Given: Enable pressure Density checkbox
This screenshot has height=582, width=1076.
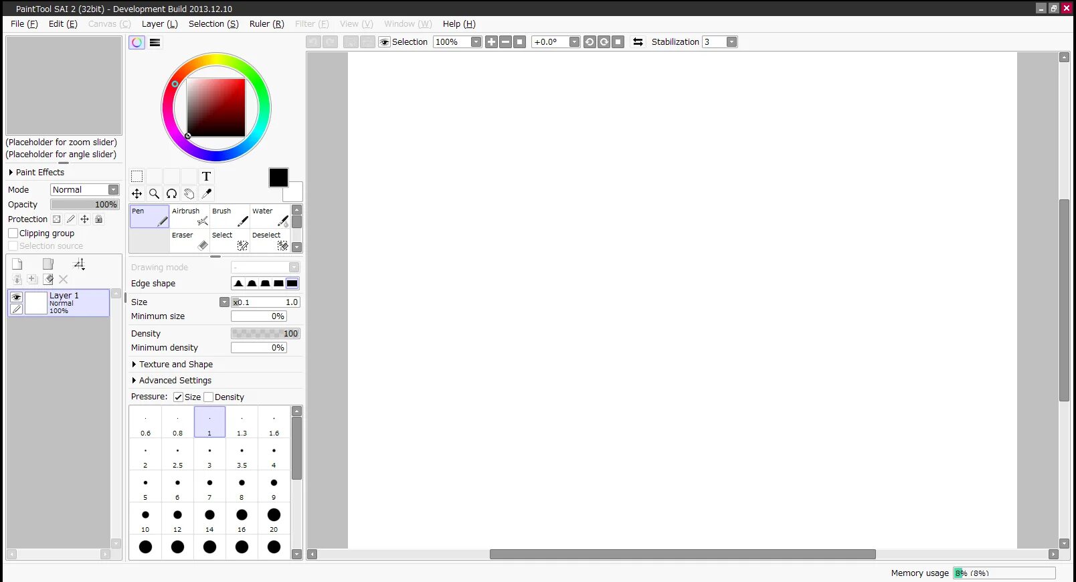Looking at the screenshot, I should (x=208, y=397).
